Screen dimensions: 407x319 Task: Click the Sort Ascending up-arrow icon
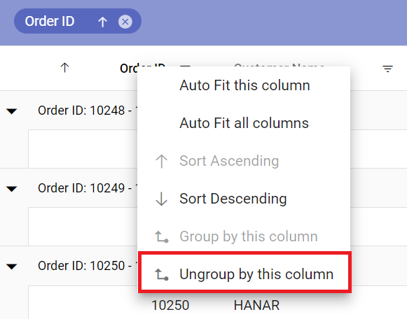(161, 161)
